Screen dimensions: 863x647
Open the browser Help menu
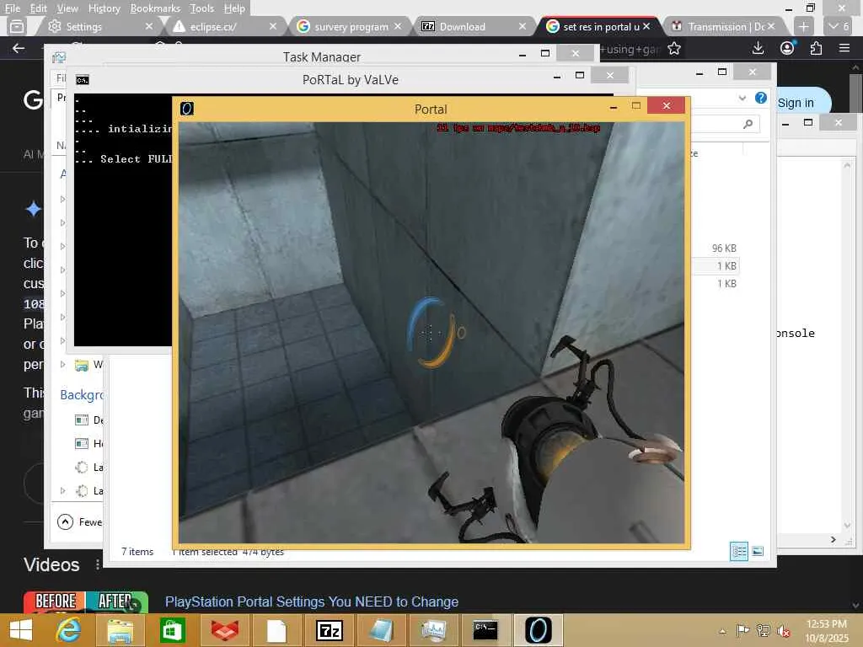click(234, 8)
